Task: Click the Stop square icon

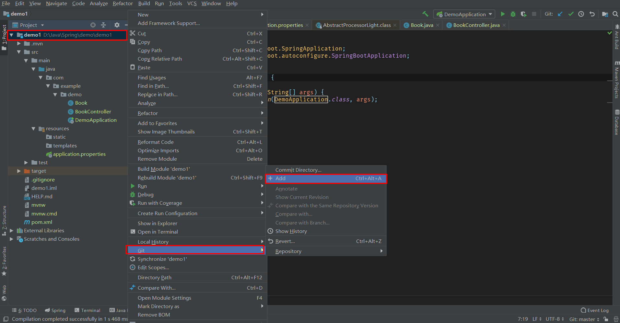Action: click(x=534, y=14)
